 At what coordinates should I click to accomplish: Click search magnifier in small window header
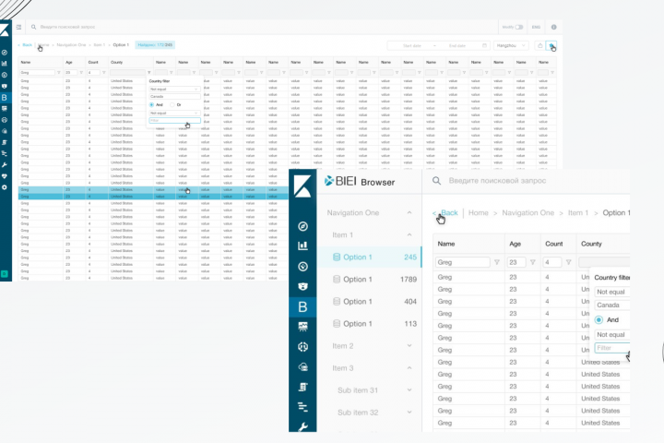coord(33,27)
